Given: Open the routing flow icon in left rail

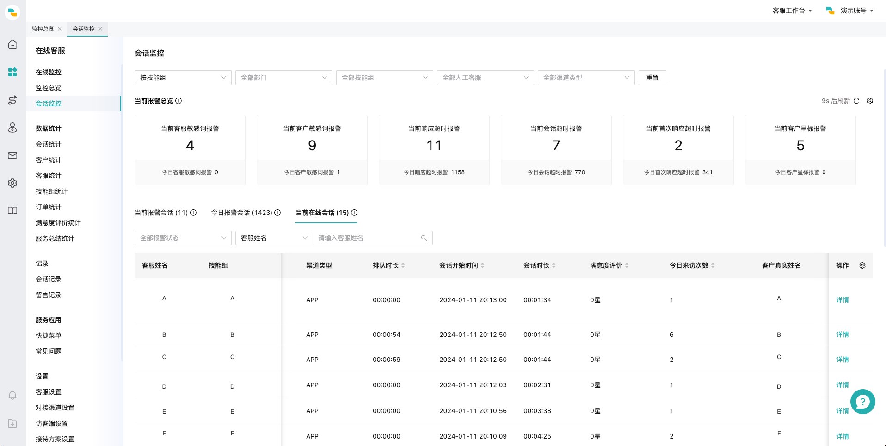Looking at the screenshot, I should pos(12,100).
